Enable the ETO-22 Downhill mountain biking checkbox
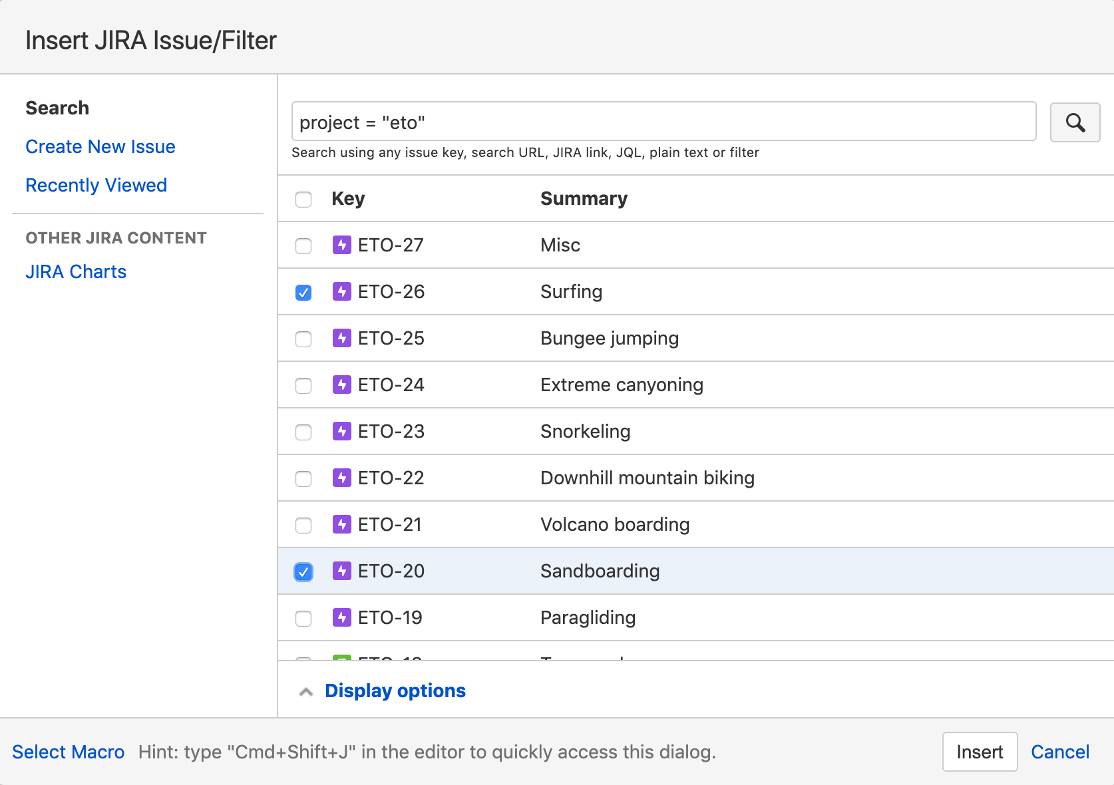 (303, 479)
